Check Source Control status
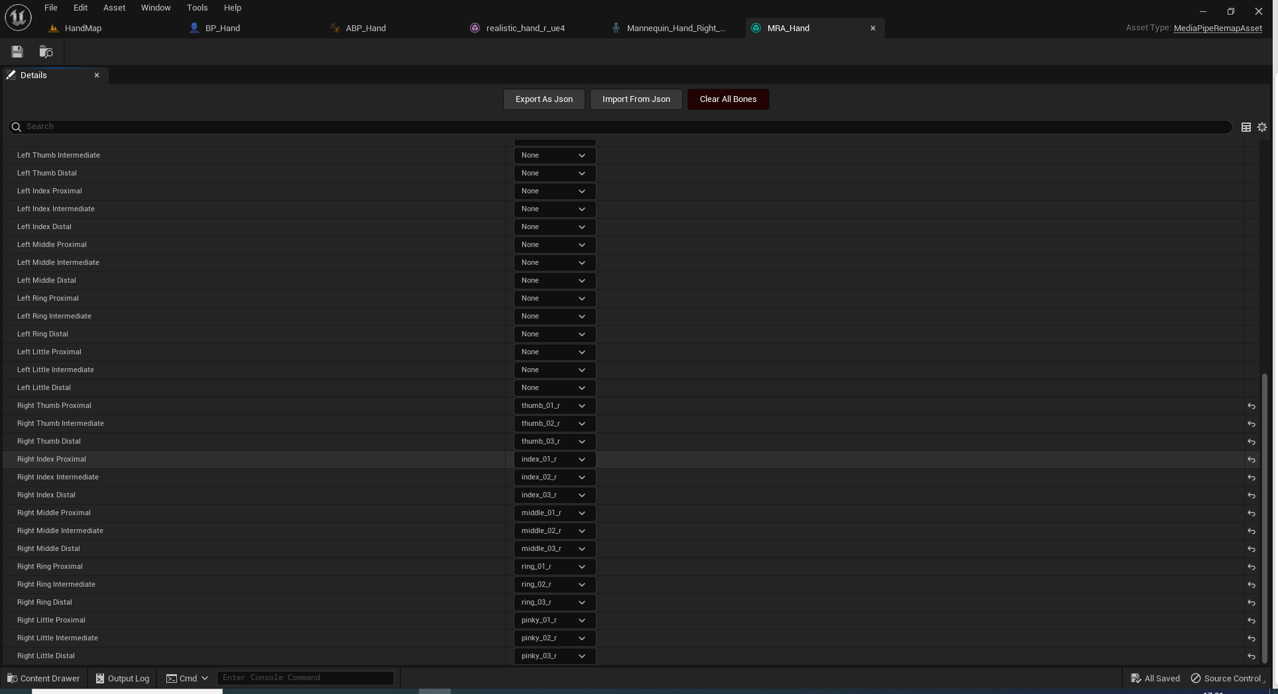This screenshot has width=1278, height=694. click(1232, 678)
